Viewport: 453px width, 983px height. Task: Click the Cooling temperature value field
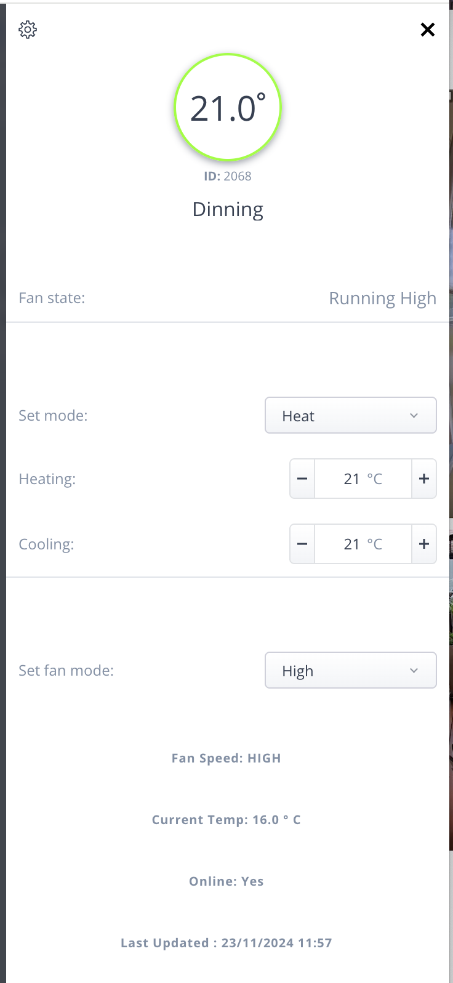pyautogui.click(x=363, y=544)
